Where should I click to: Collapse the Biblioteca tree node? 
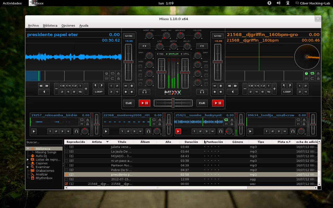pyautogui.click(x=28, y=149)
